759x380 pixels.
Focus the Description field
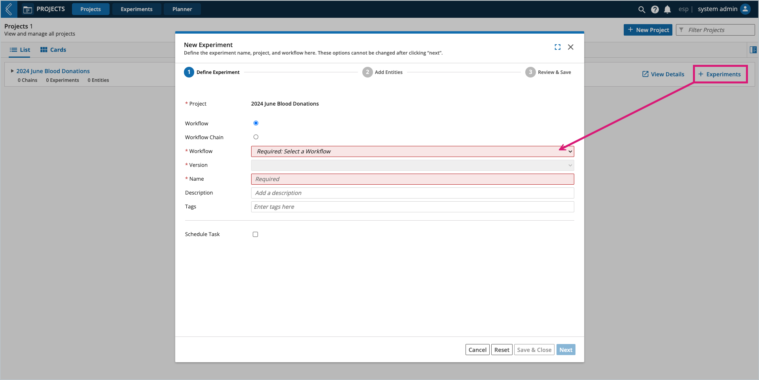pos(413,193)
